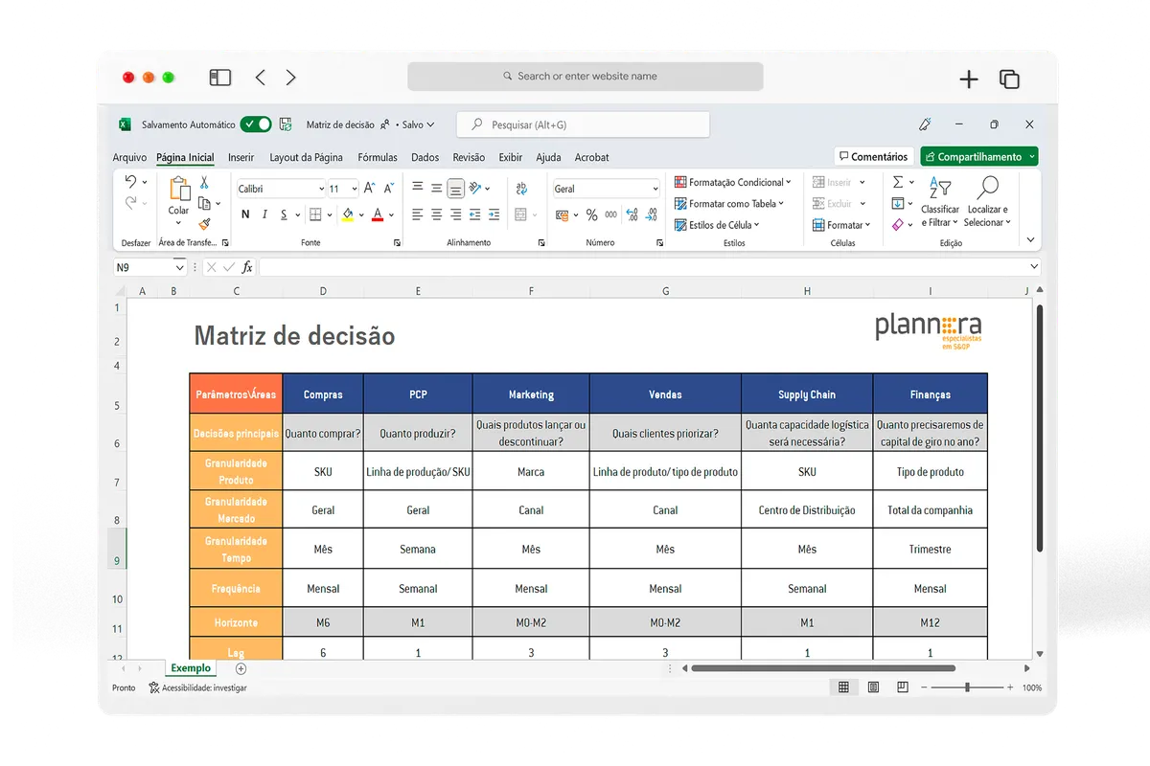
Task: Toggle bottom vertical alignment
Action: (455, 189)
